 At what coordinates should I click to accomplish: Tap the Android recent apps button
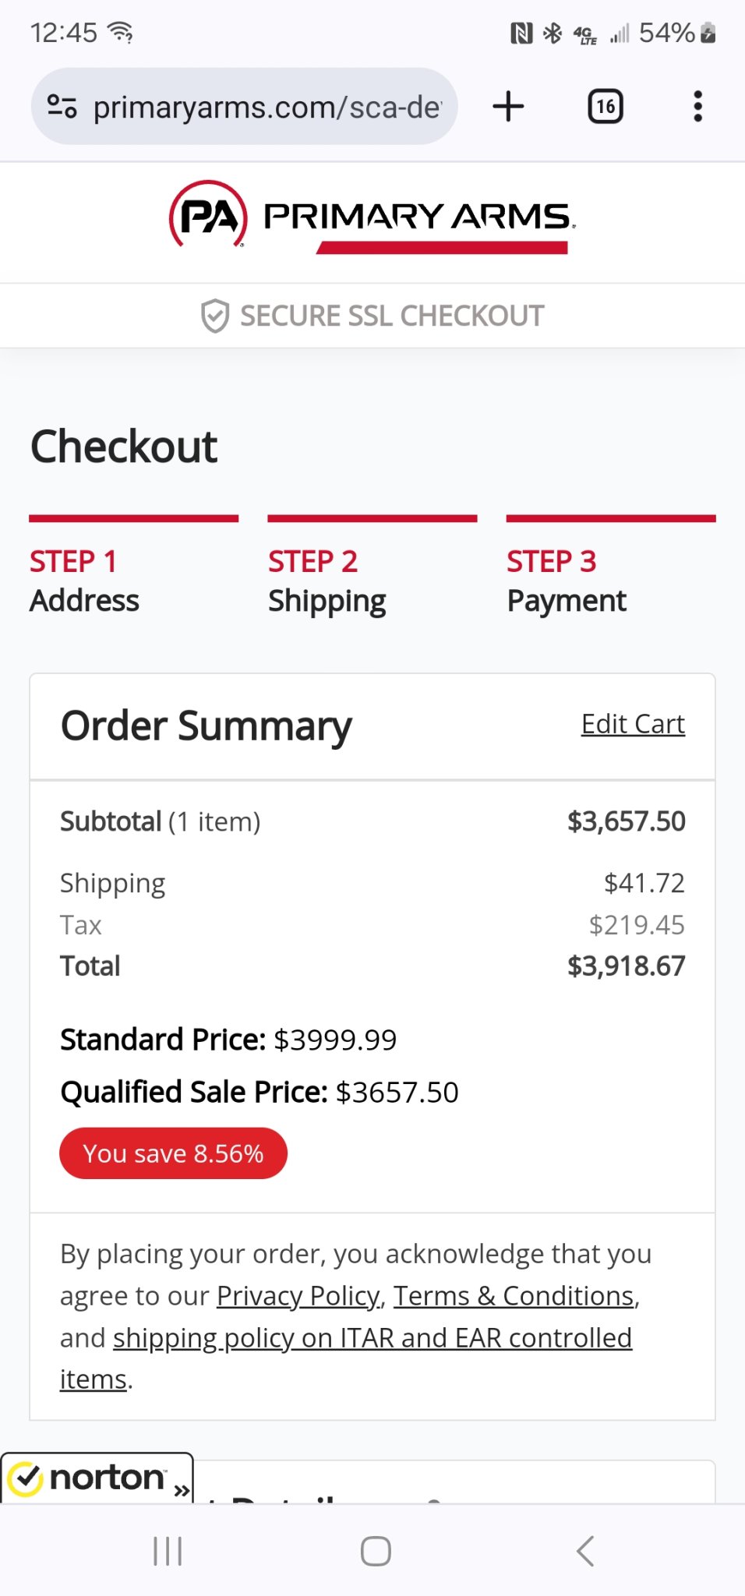click(x=168, y=1551)
